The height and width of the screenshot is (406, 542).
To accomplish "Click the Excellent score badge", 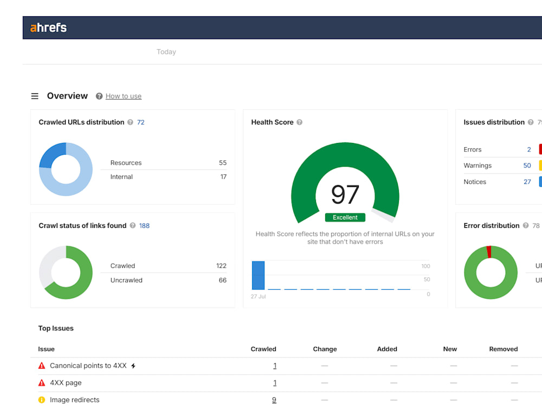I will [345, 218].
